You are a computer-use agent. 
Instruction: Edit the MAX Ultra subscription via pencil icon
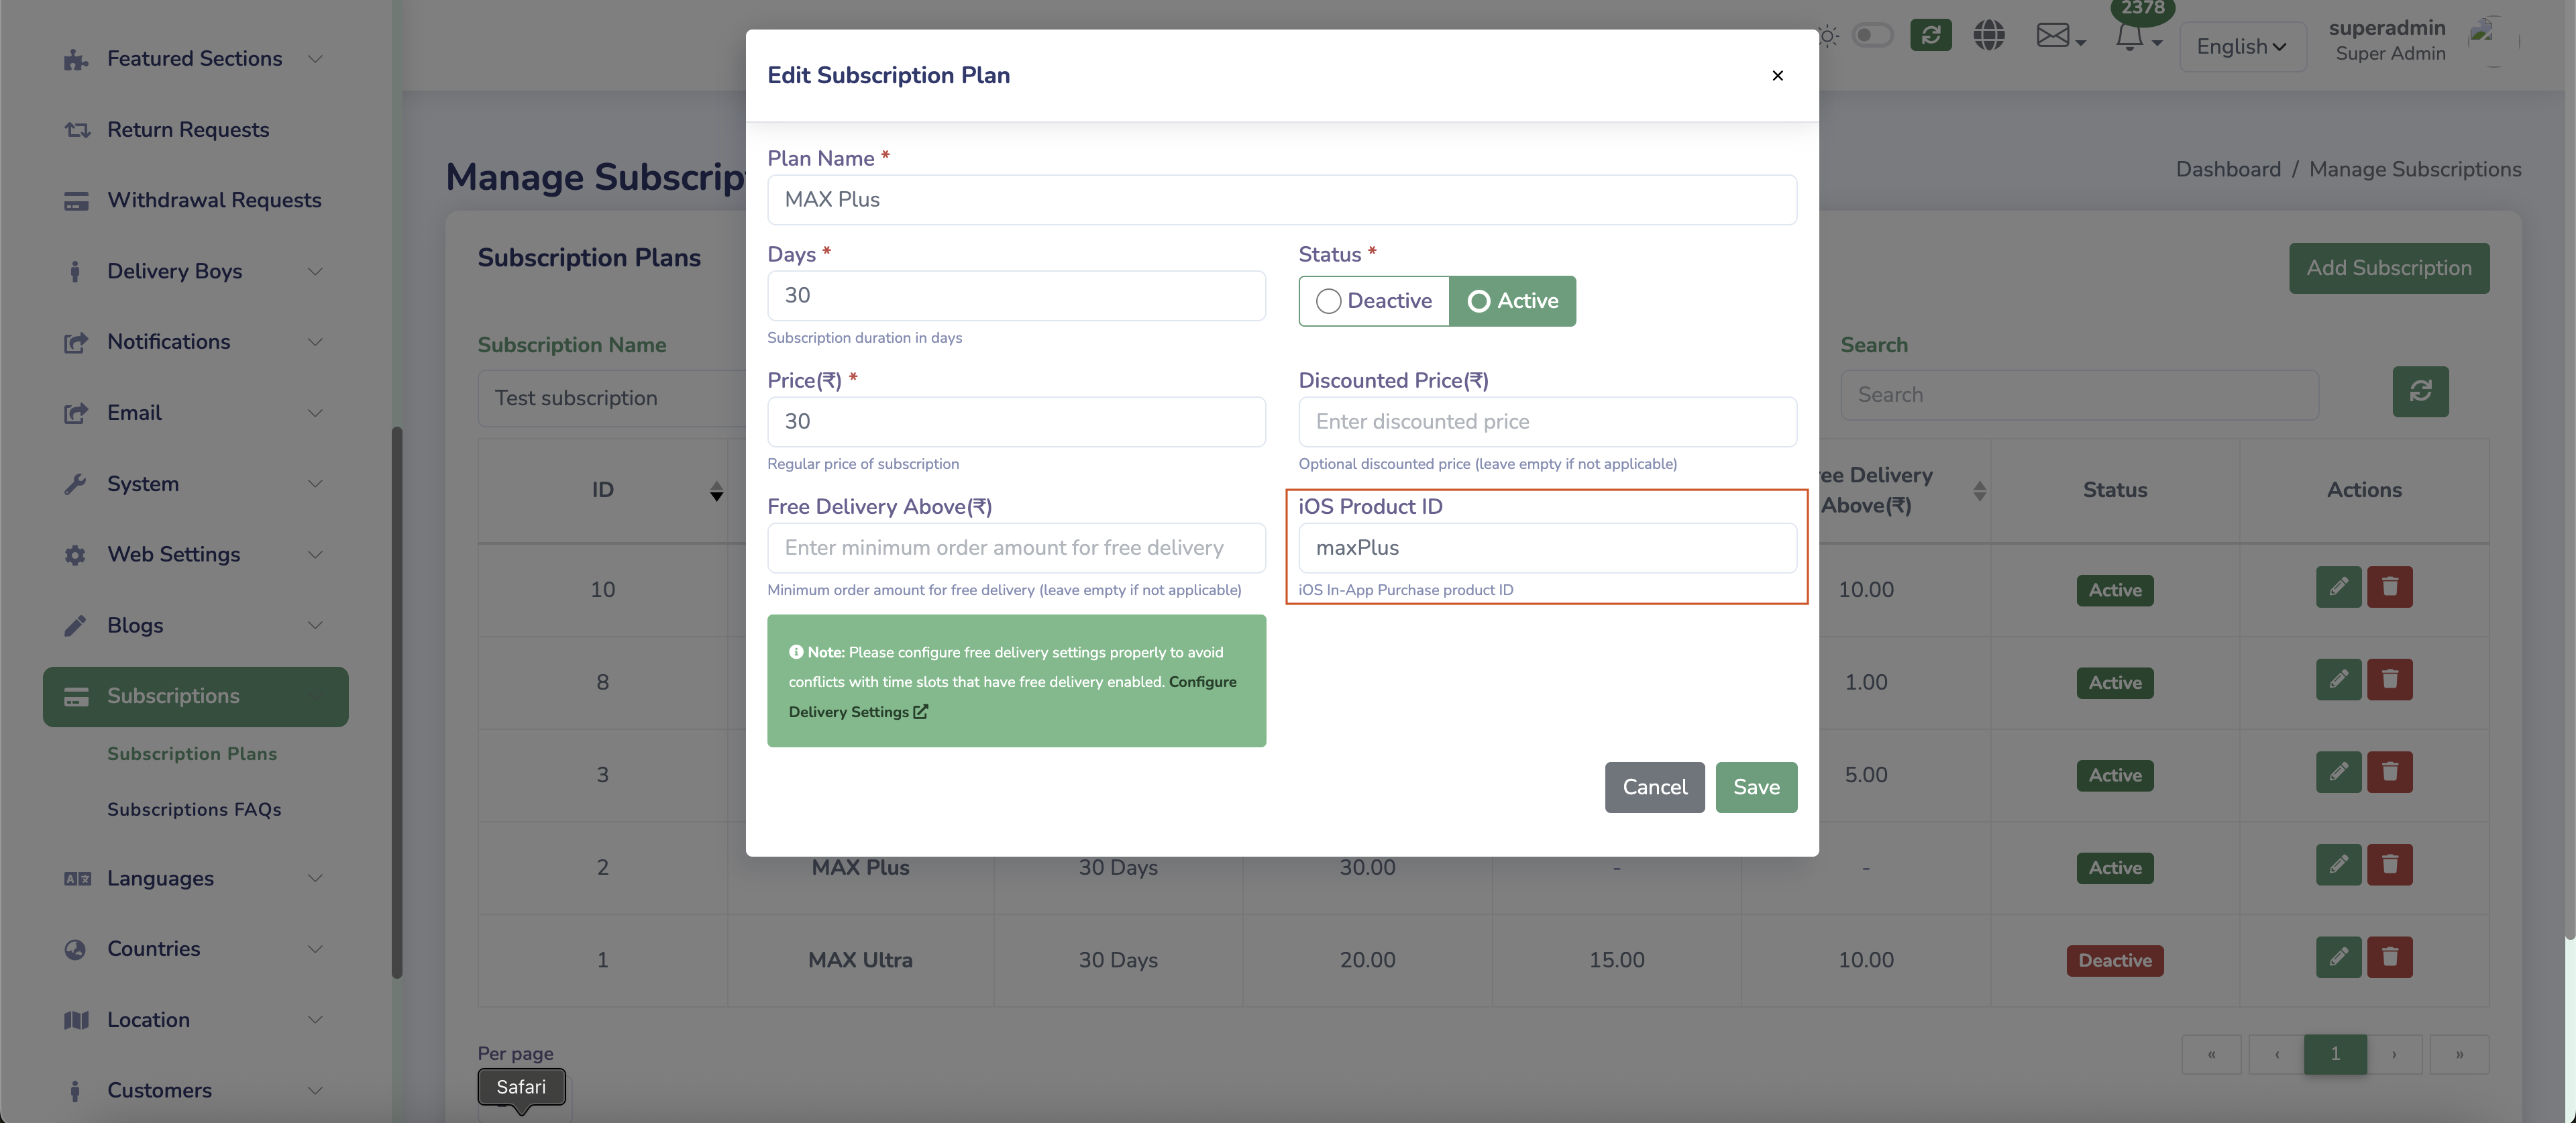coord(2339,958)
